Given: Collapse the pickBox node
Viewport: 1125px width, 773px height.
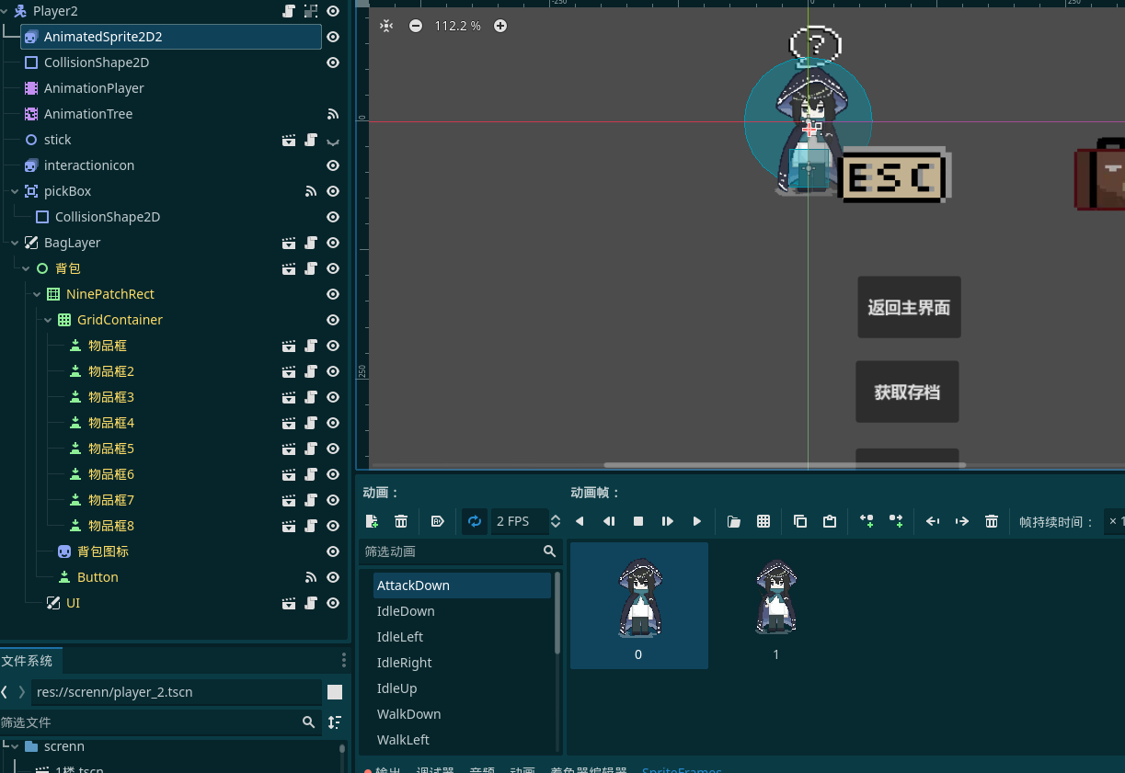Looking at the screenshot, I should click(x=15, y=191).
